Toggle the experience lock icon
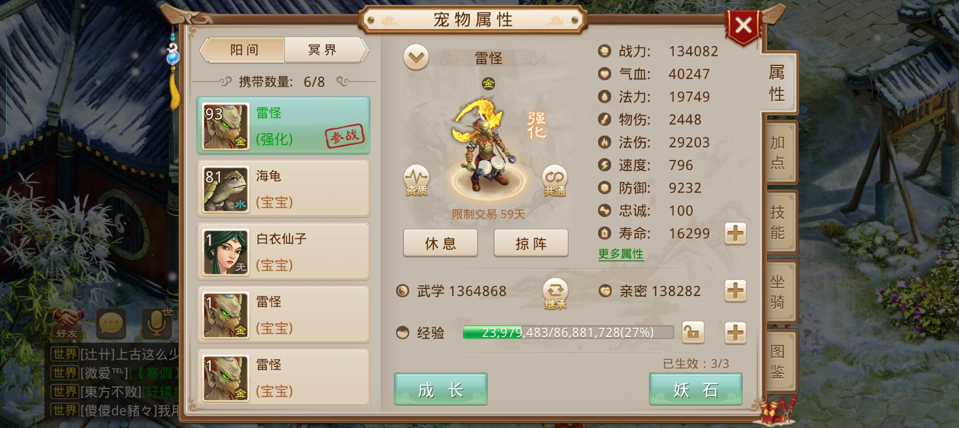Image resolution: width=959 pixels, height=428 pixels. point(693,333)
